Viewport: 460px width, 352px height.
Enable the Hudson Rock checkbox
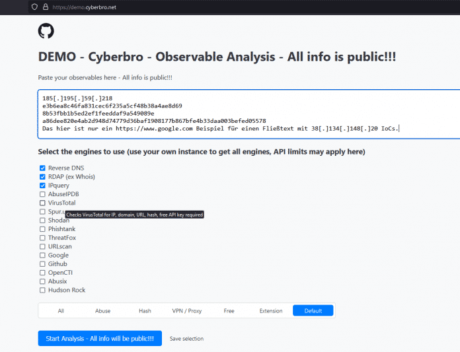(42, 290)
